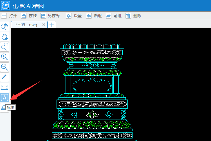Open 设置 settings
The image size is (211, 141).
pos(74,16)
